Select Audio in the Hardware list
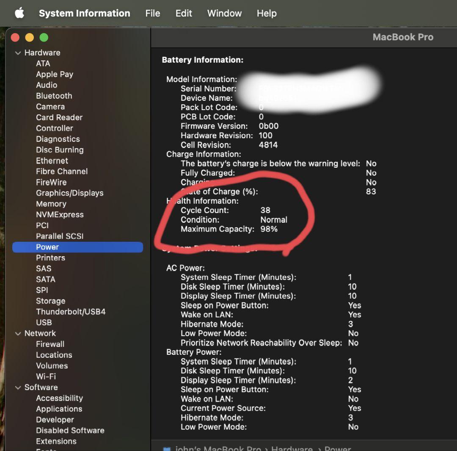Viewport: 457px width, 451px height. click(47, 85)
